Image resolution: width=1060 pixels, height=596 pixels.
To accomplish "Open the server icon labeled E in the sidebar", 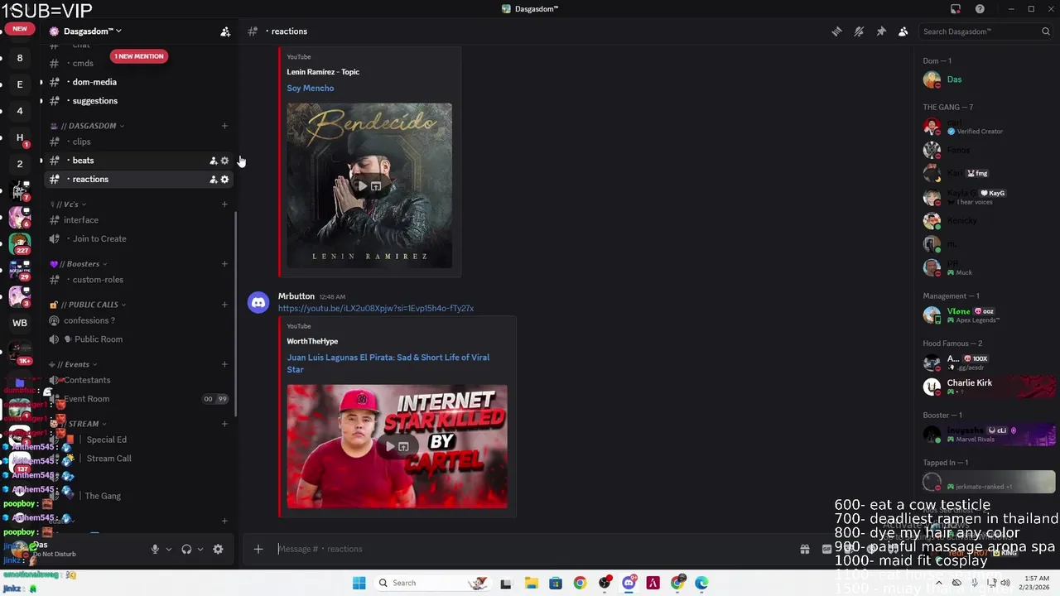I will coord(20,84).
